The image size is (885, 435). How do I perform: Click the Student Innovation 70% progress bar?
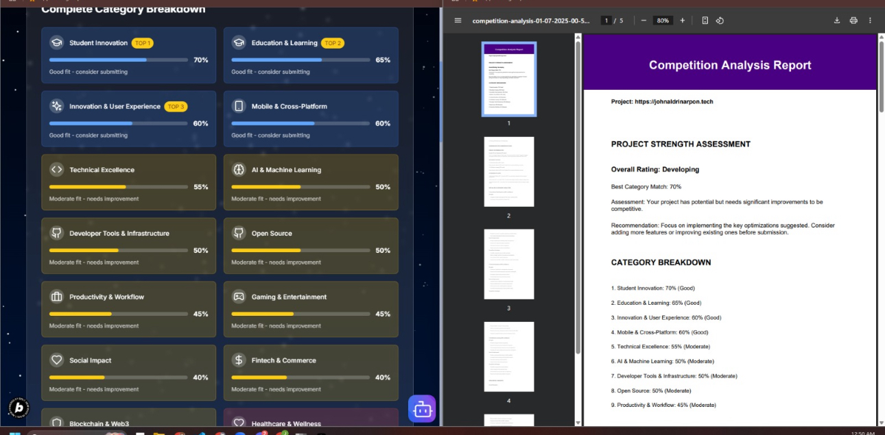click(x=119, y=60)
